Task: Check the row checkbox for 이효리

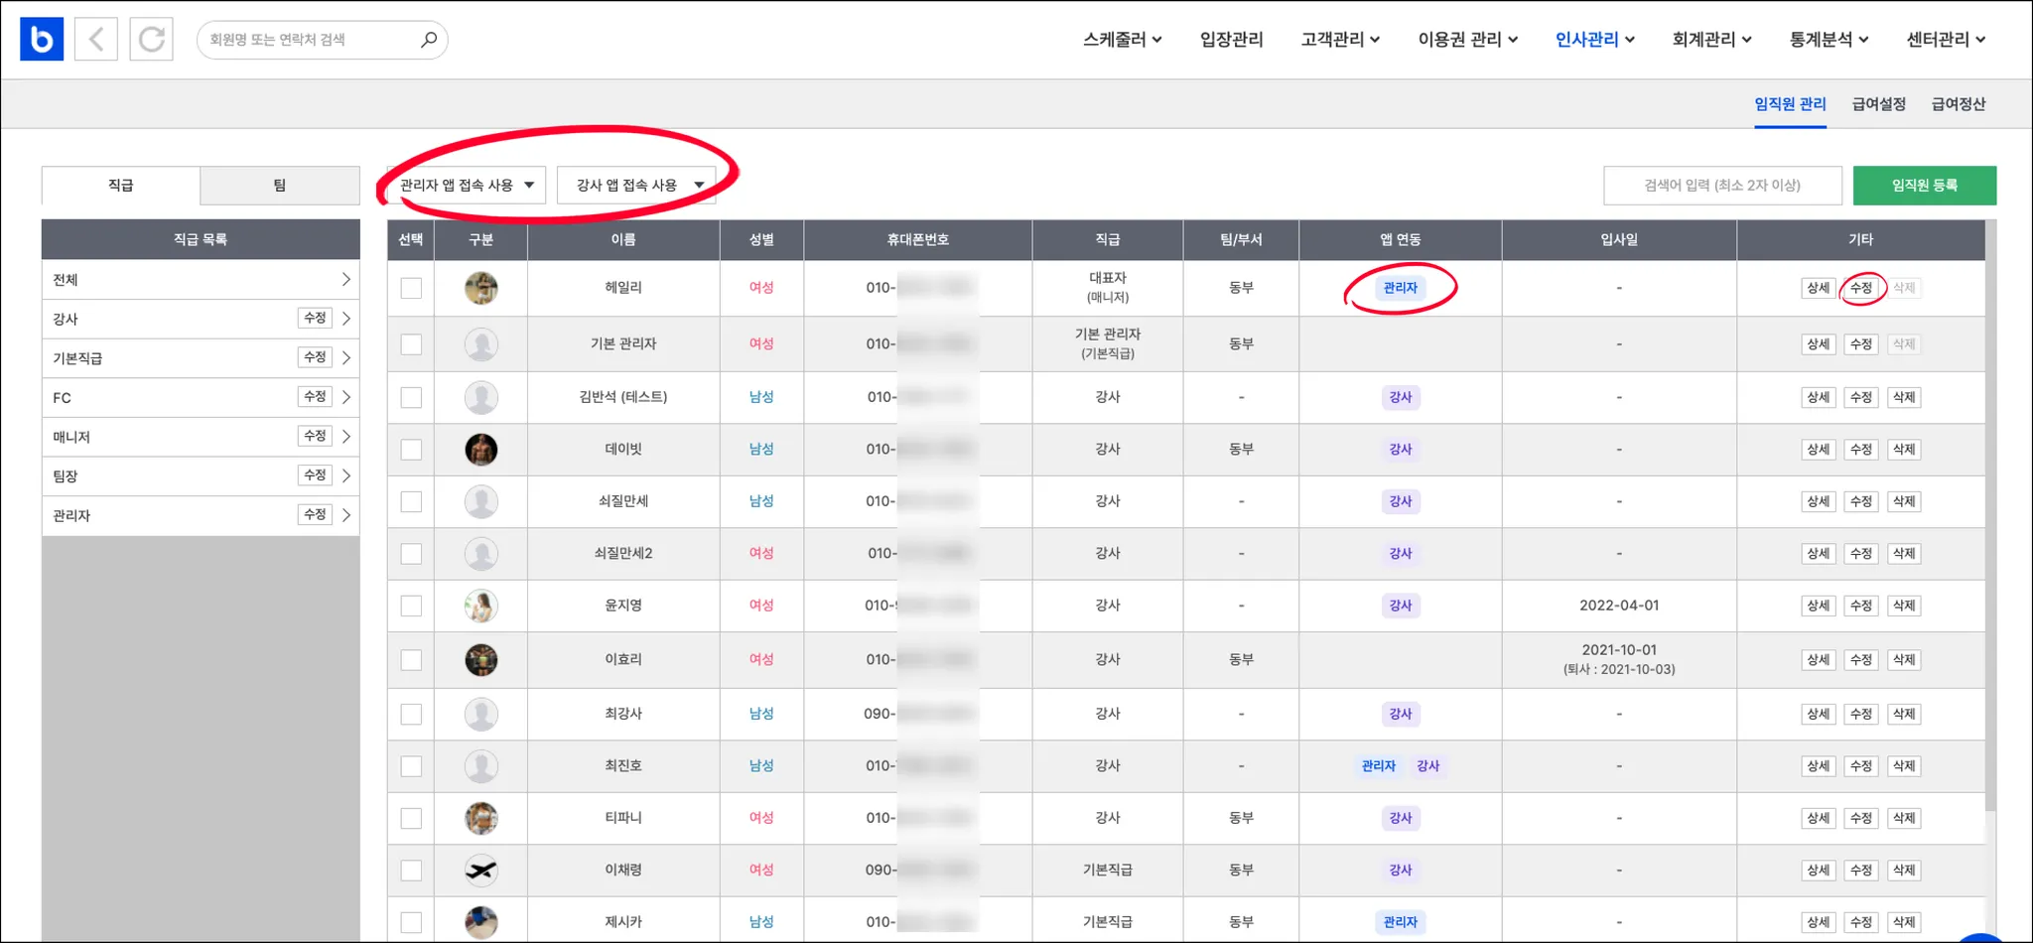Action: (411, 660)
